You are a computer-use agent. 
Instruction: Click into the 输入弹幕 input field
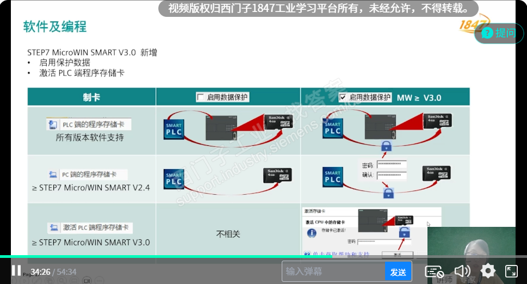[x=334, y=271]
